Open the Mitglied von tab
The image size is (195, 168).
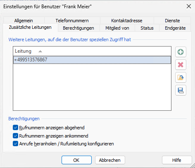tap(117, 28)
